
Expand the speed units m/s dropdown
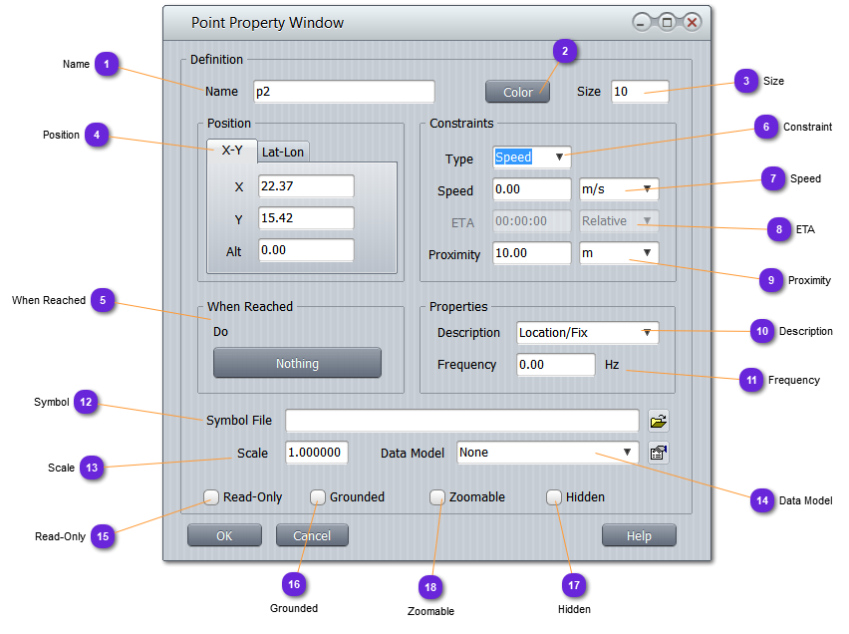tap(619, 188)
